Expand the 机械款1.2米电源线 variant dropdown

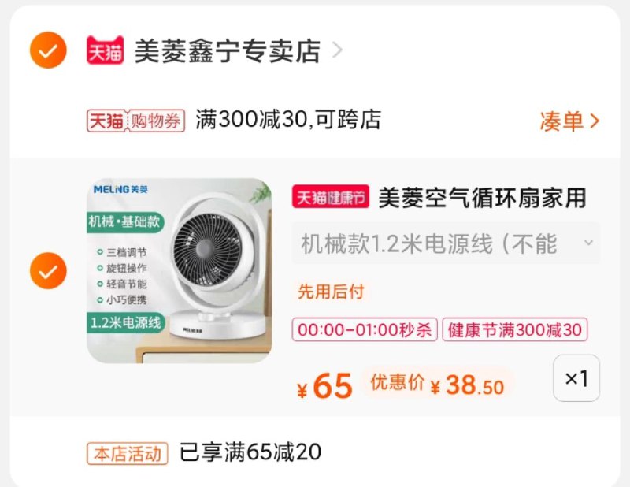(x=447, y=243)
